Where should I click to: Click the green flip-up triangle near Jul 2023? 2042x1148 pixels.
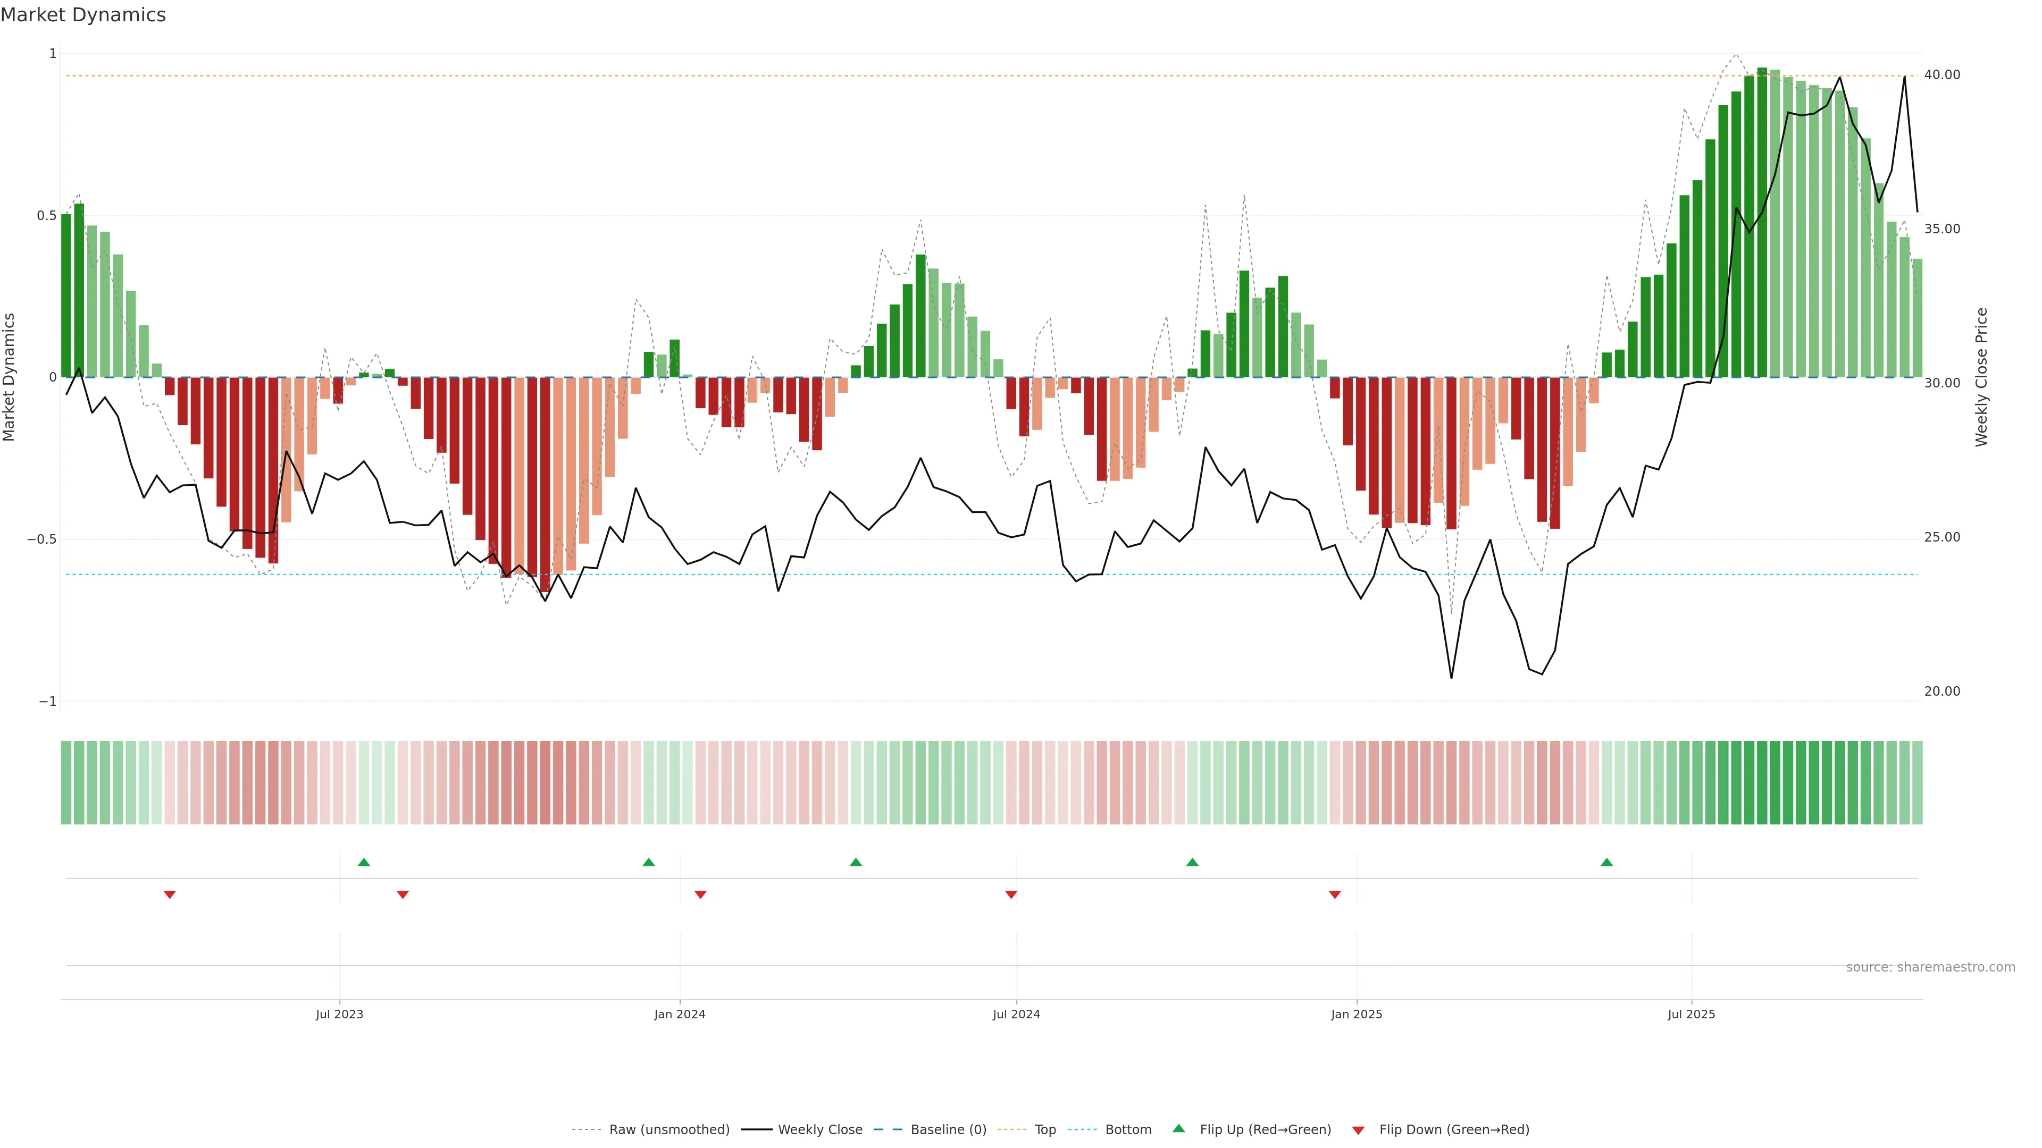tap(364, 862)
